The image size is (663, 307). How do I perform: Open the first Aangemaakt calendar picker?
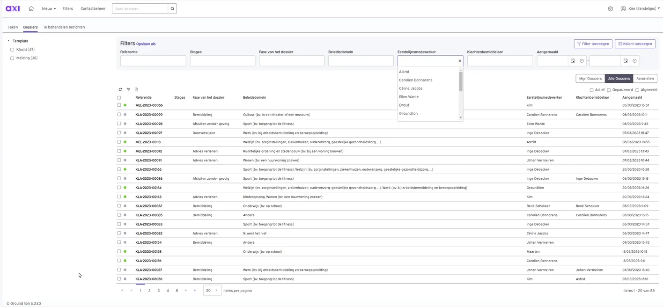click(573, 61)
